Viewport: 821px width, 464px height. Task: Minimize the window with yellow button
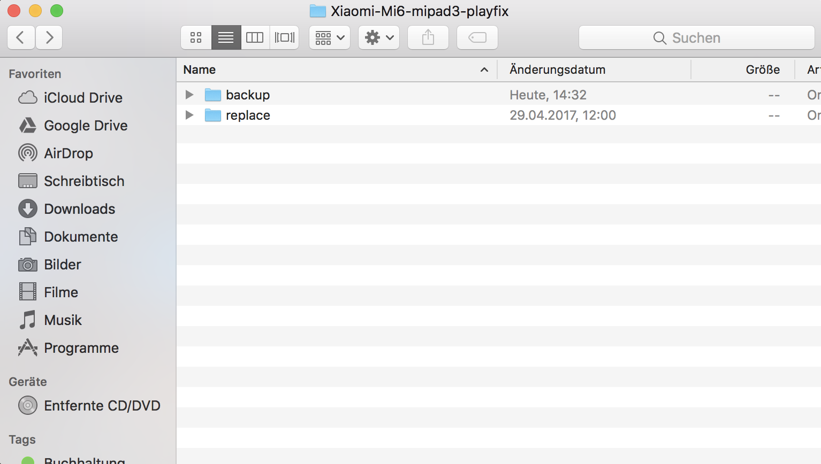click(35, 11)
